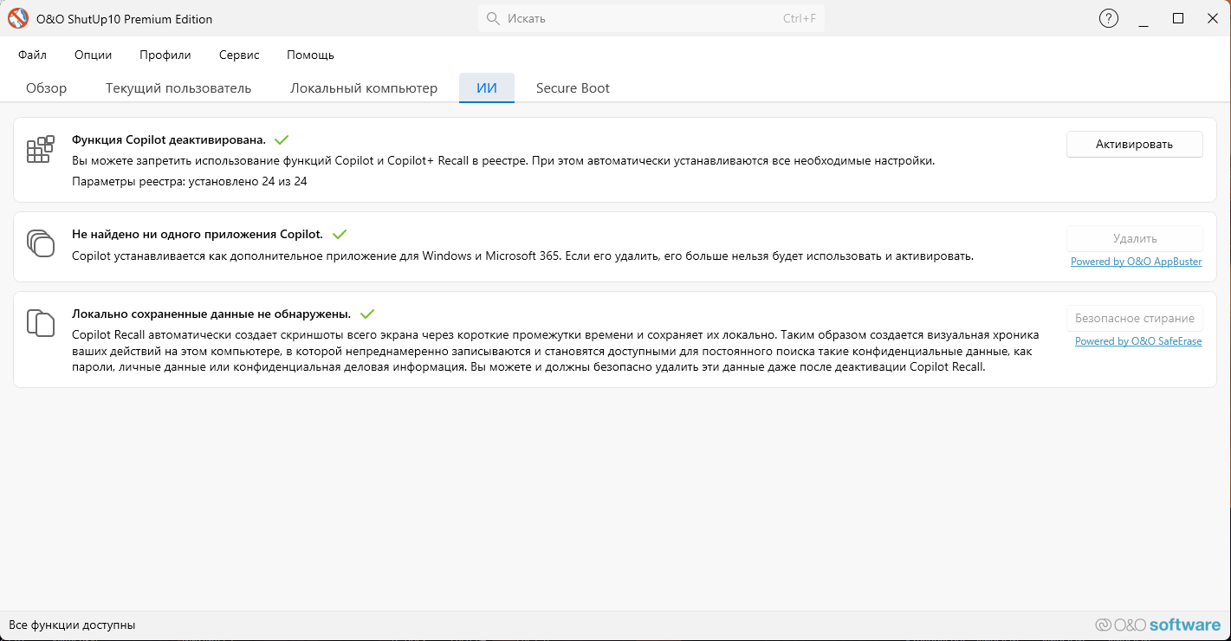Click the green checkmark next to Copilot deactivated
This screenshot has width=1231, height=641.
282,139
